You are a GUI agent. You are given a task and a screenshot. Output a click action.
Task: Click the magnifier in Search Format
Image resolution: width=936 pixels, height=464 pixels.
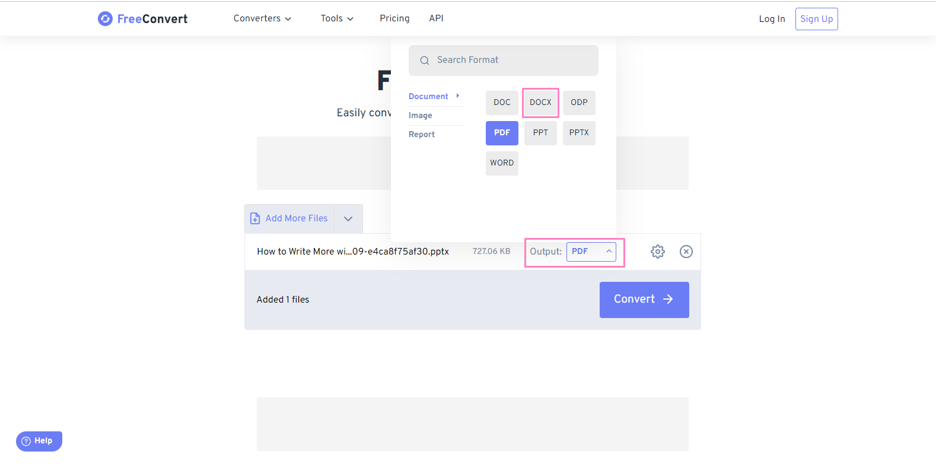coord(424,60)
